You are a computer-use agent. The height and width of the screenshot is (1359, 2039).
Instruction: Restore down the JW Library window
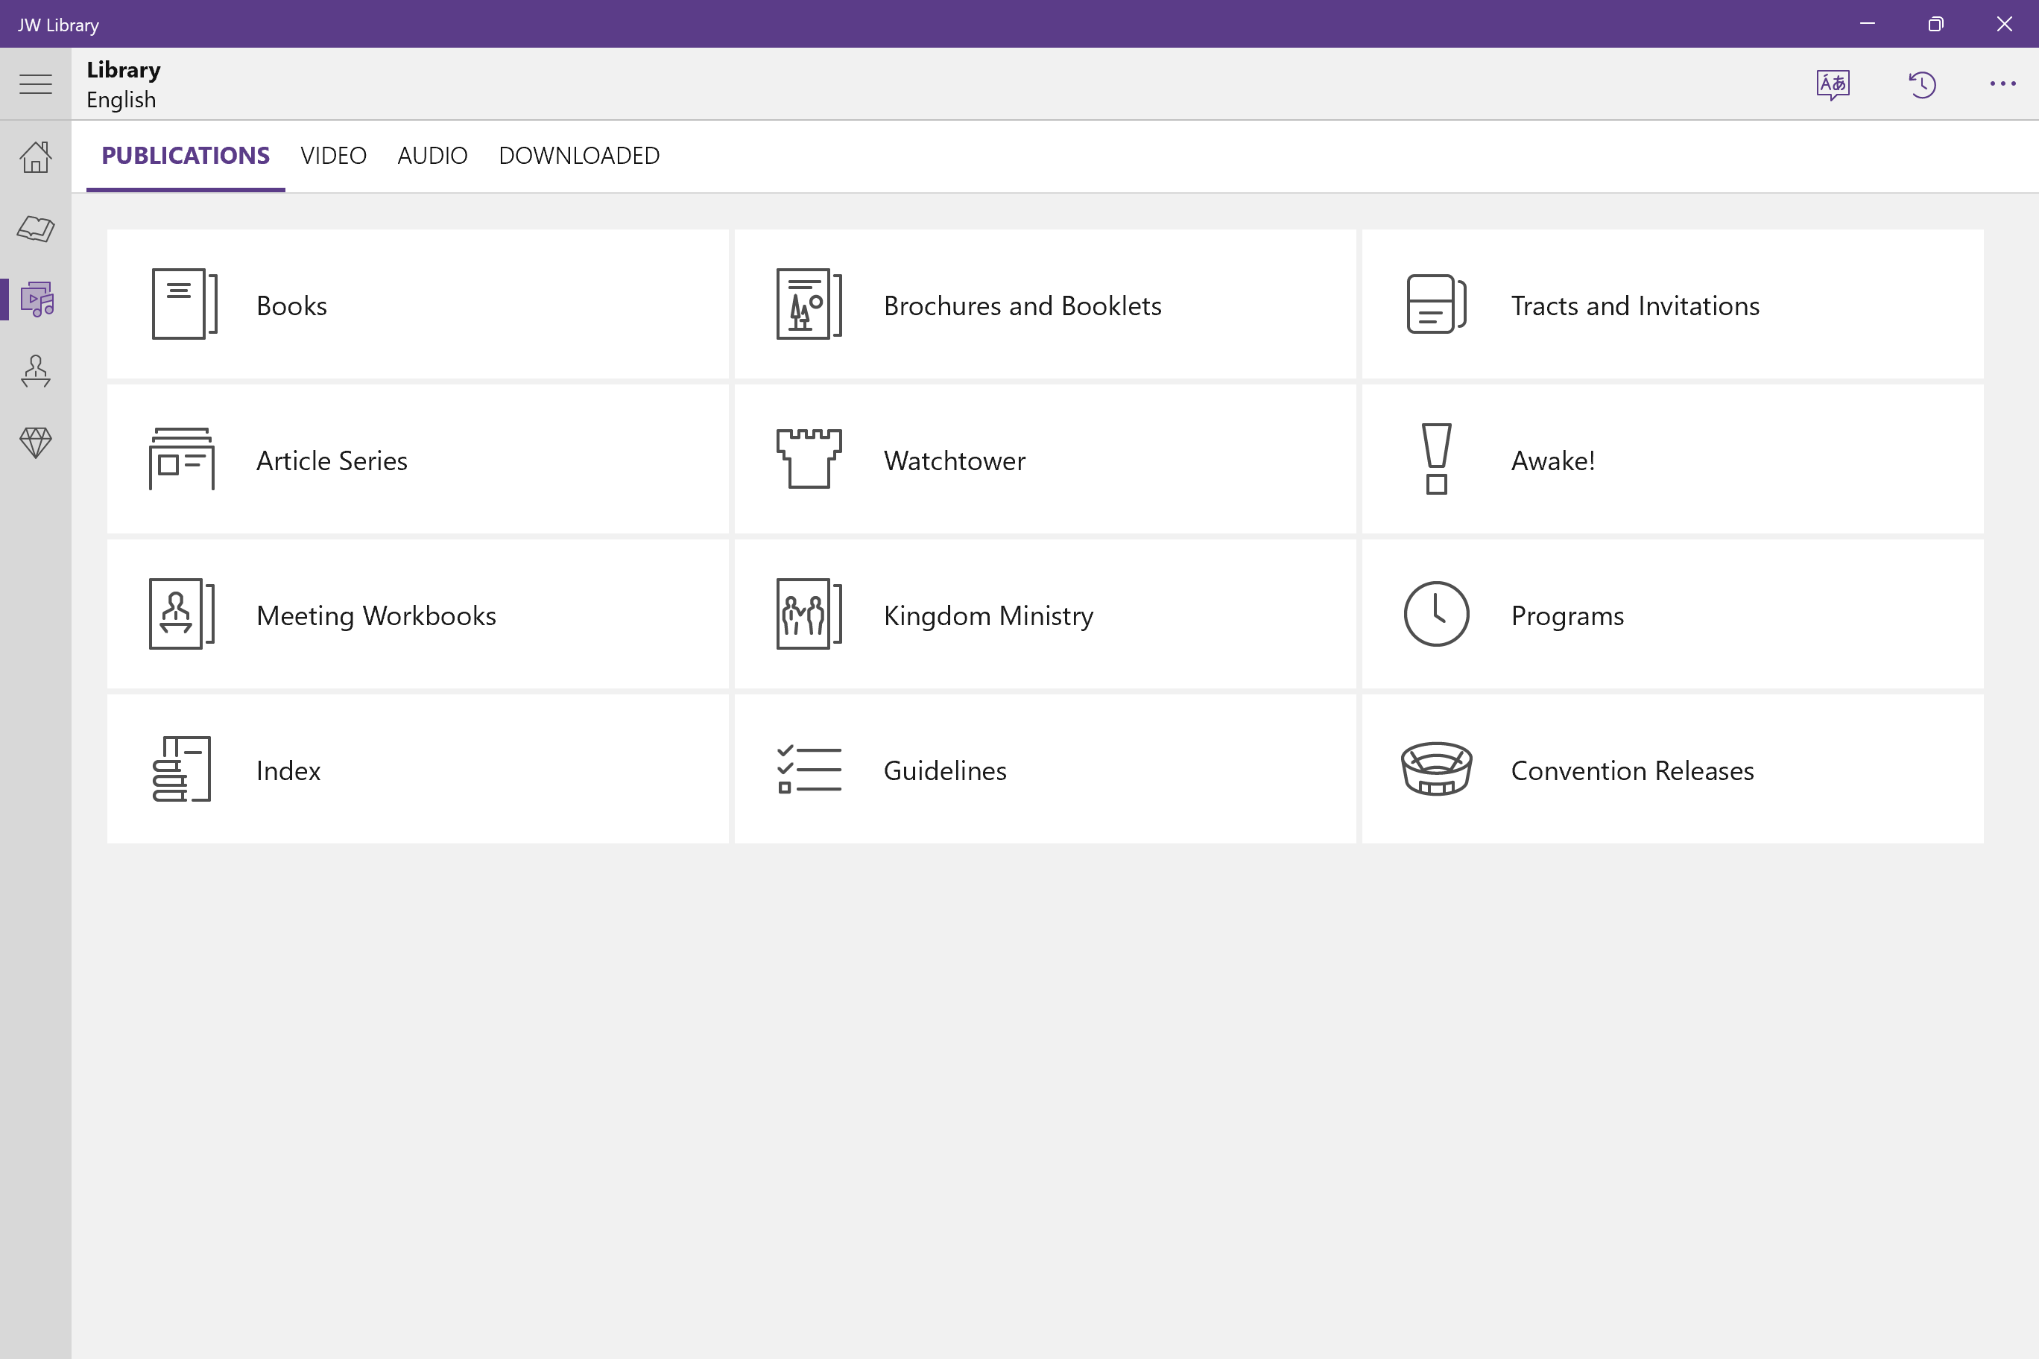coord(1935,23)
